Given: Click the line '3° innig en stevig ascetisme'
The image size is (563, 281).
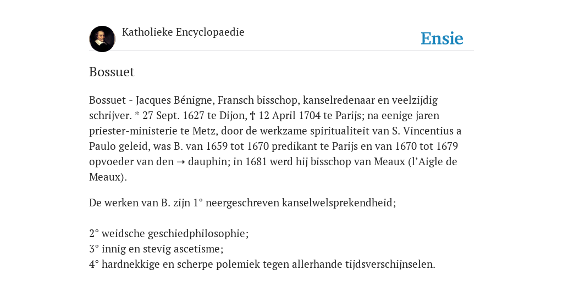Looking at the screenshot, I should pyautogui.click(x=156, y=249).
